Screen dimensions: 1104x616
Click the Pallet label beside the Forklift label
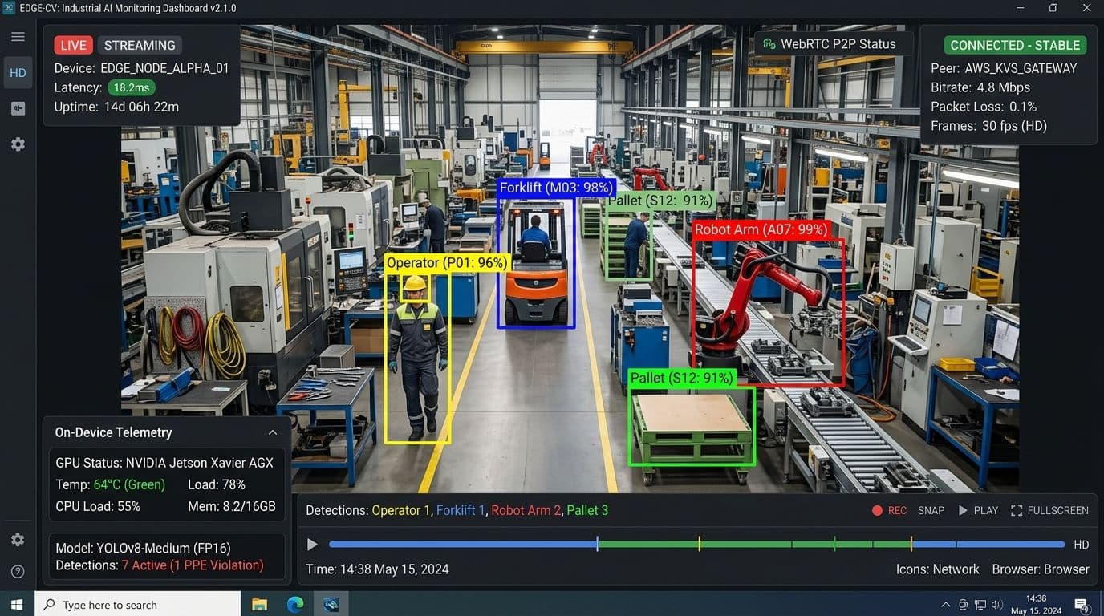pos(660,201)
